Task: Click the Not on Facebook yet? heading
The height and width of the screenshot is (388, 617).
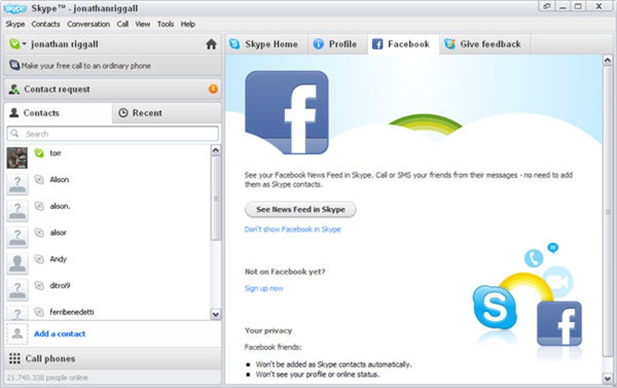Action: 285,271
